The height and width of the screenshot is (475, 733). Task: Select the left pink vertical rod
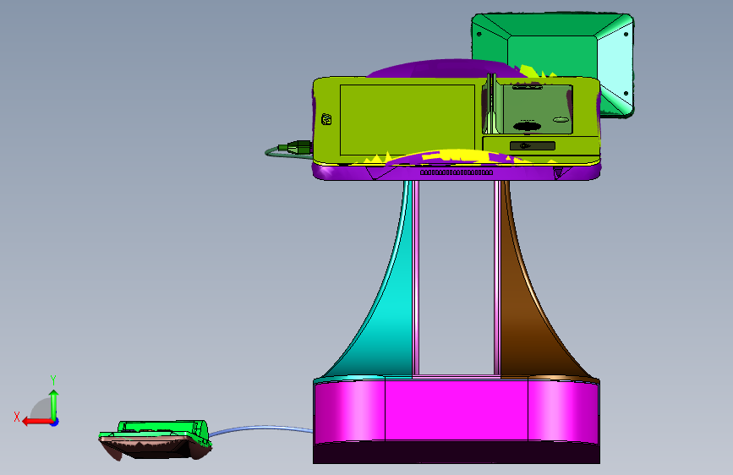(416, 278)
